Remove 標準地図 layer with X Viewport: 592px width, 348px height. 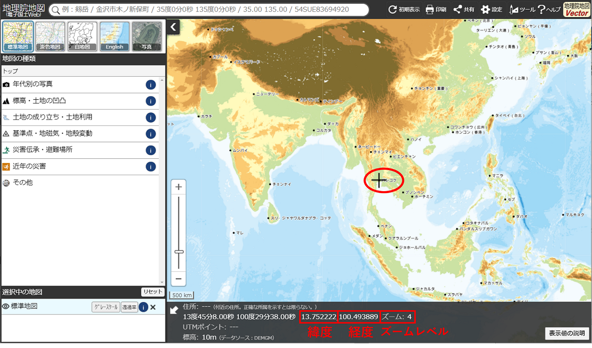pos(153,307)
